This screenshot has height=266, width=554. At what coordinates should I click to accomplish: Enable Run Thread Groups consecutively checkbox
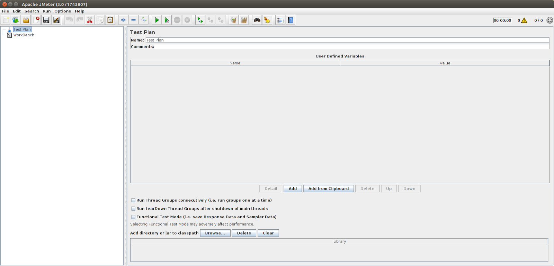click(133, 200)
